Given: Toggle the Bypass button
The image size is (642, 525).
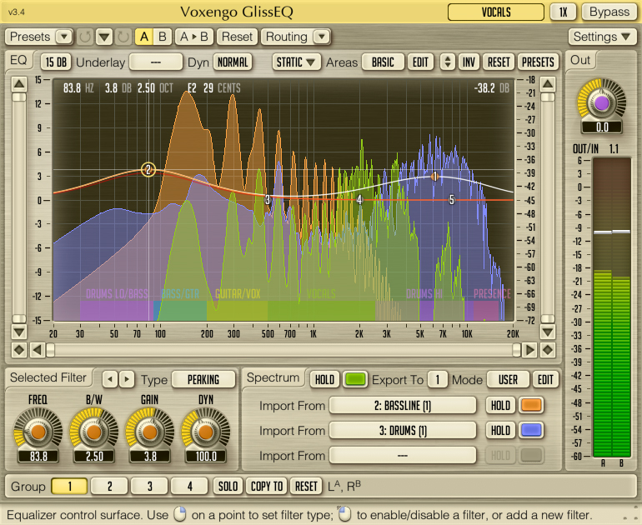Looking at the screenshot, I should tap(609, 12).
